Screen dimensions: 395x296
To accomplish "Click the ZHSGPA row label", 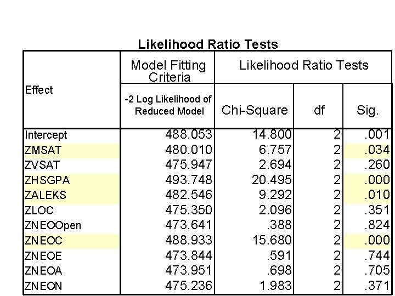I will coord(47,179).
